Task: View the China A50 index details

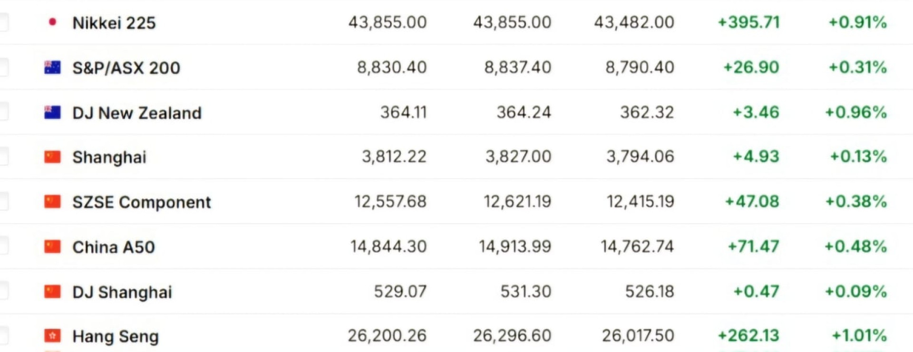Action: (x=114, y=247)
